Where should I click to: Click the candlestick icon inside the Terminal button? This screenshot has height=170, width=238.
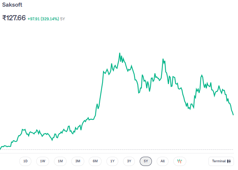coord(229,161)
